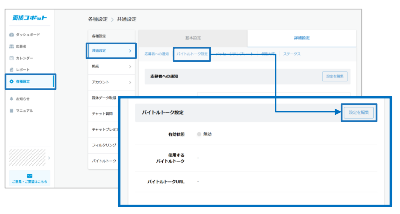The height and width of the screenshot is (214, 400).
Task: Click the 無効 status indicator dot
Action: (199, 134)
